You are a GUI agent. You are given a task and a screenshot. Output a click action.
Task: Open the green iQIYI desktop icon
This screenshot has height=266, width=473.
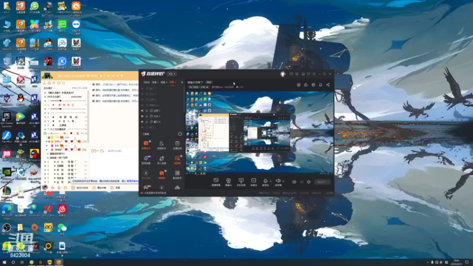point(62,25)
